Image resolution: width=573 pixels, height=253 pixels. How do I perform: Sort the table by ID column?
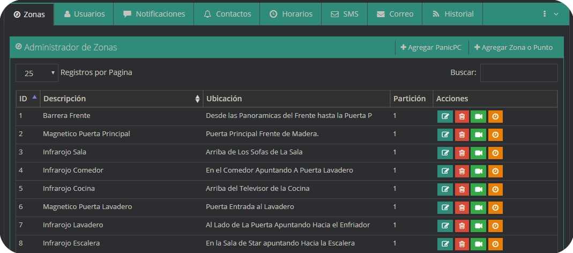[x=28, y=99]
